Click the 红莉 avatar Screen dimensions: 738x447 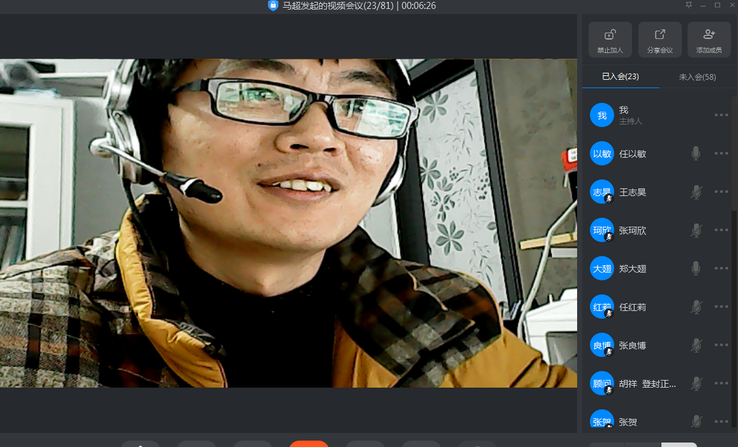click(602, 307)
